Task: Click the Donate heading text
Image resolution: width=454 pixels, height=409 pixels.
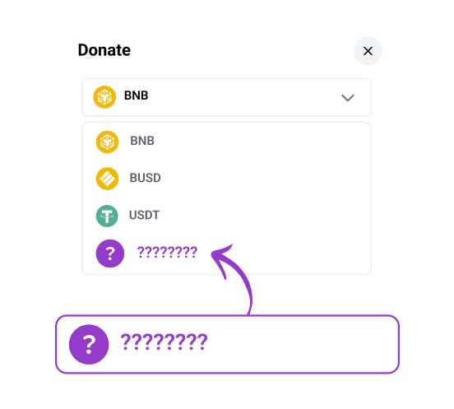Action: click(104, 50)
